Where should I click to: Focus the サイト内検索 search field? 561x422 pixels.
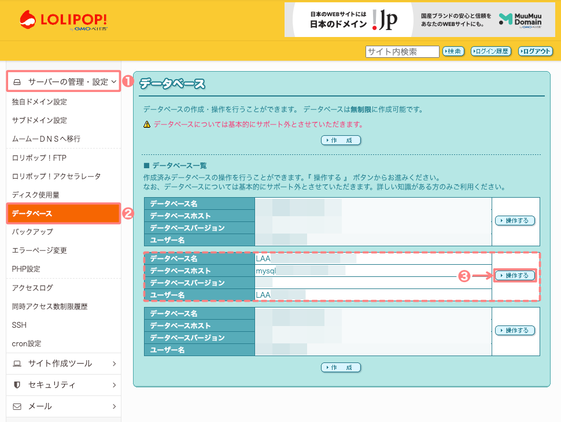point(402,51)
